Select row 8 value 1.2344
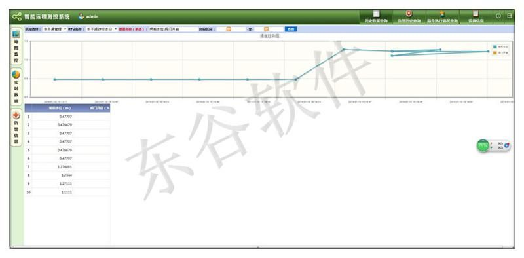This screenshot has width=524, height=258. [x=67, y=175]
